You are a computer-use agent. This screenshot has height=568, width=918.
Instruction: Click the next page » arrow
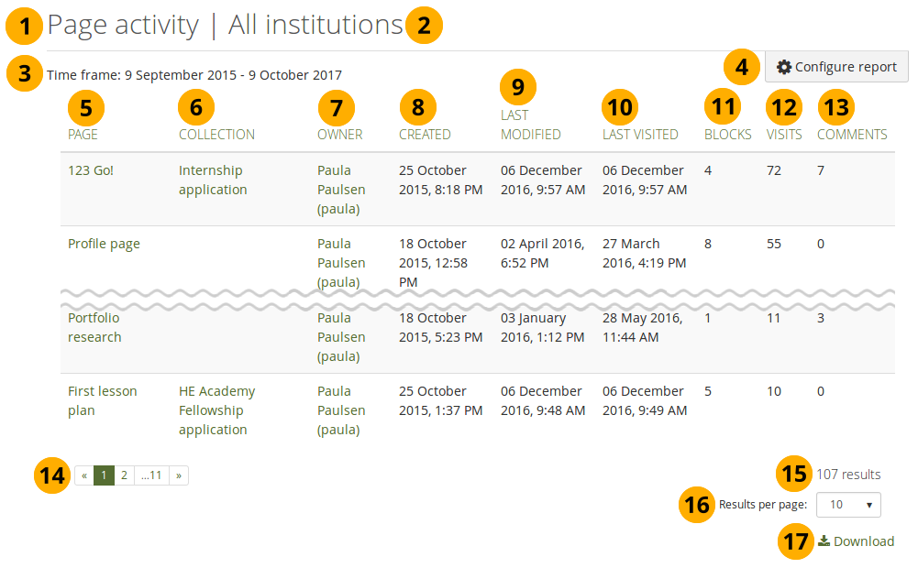click(178, 475)
